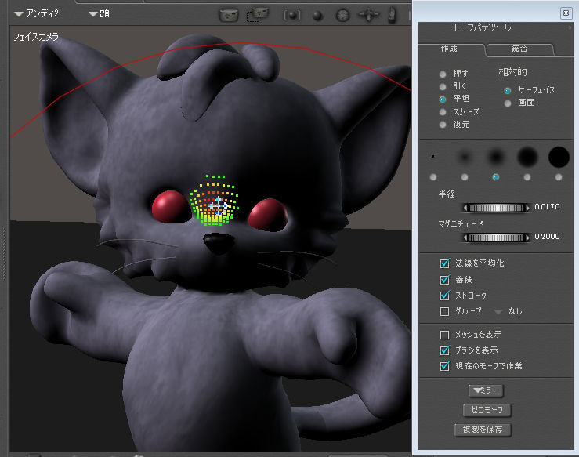Screen dimensions: 579x457
Task: Click the ゼロモーフ button
Action: [487, 410]
